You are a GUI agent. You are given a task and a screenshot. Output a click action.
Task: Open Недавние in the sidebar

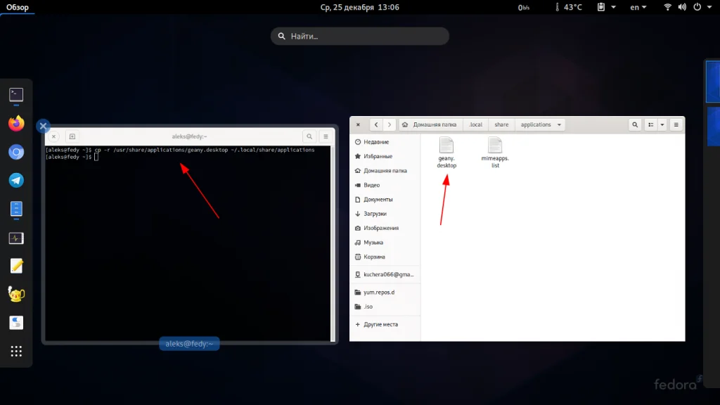click(385, 142)
